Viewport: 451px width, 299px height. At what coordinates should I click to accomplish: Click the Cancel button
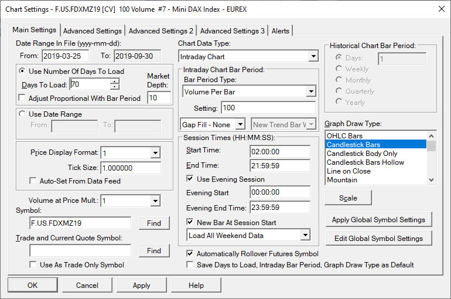tap(87, 285)
